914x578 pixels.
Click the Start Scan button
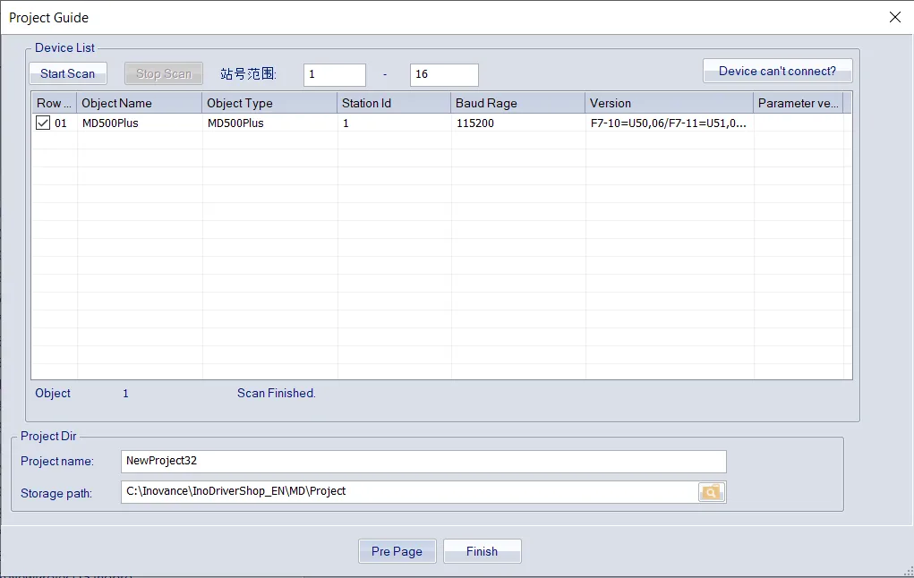(68, 73)
